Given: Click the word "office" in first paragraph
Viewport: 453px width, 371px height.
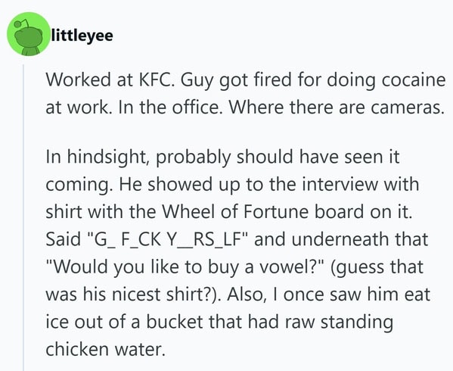Looking at the screenshot, I should [x=198, y=108].
